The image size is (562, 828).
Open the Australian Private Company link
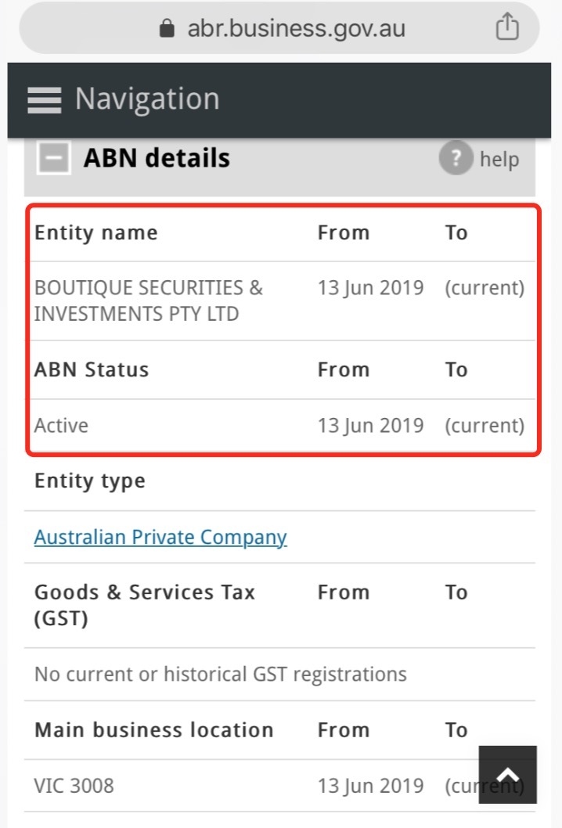click(x=160, y=537)
